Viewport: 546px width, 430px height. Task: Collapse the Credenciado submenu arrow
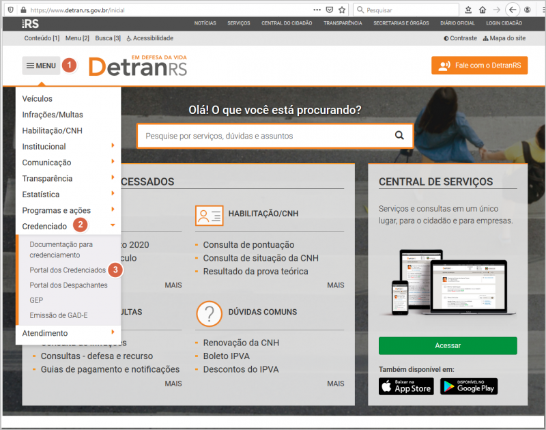click(x=113, y=225)
